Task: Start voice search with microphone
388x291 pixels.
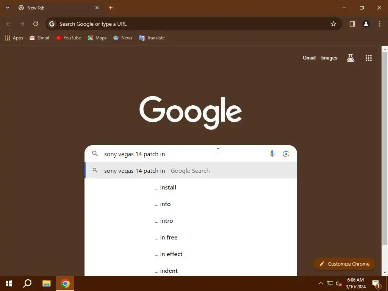Action: click(272, 154)
